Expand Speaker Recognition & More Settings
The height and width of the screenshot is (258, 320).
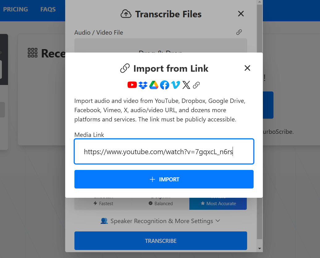[x=161, y=221]
